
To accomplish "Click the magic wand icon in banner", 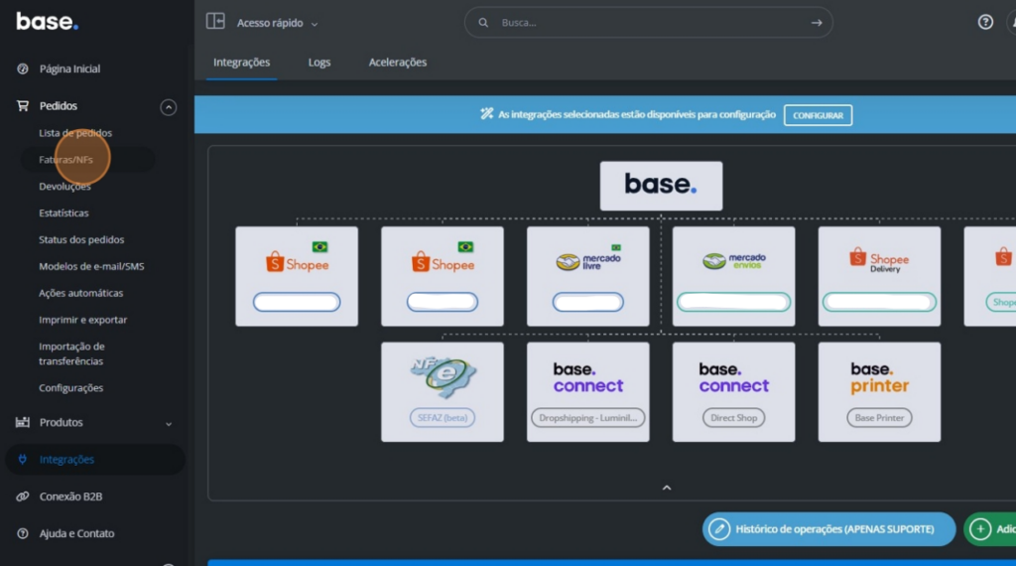I will point(486,114).
